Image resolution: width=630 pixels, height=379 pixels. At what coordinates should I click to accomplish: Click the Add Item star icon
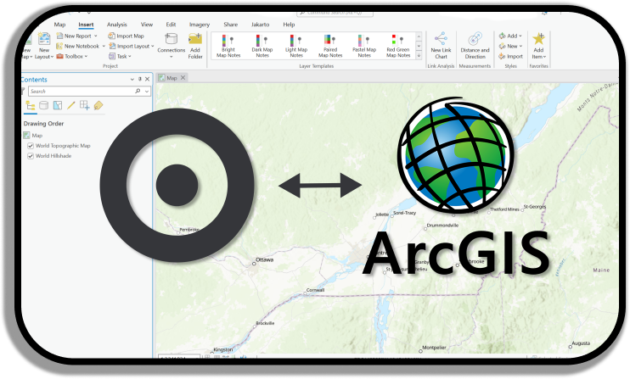[538, 39]
